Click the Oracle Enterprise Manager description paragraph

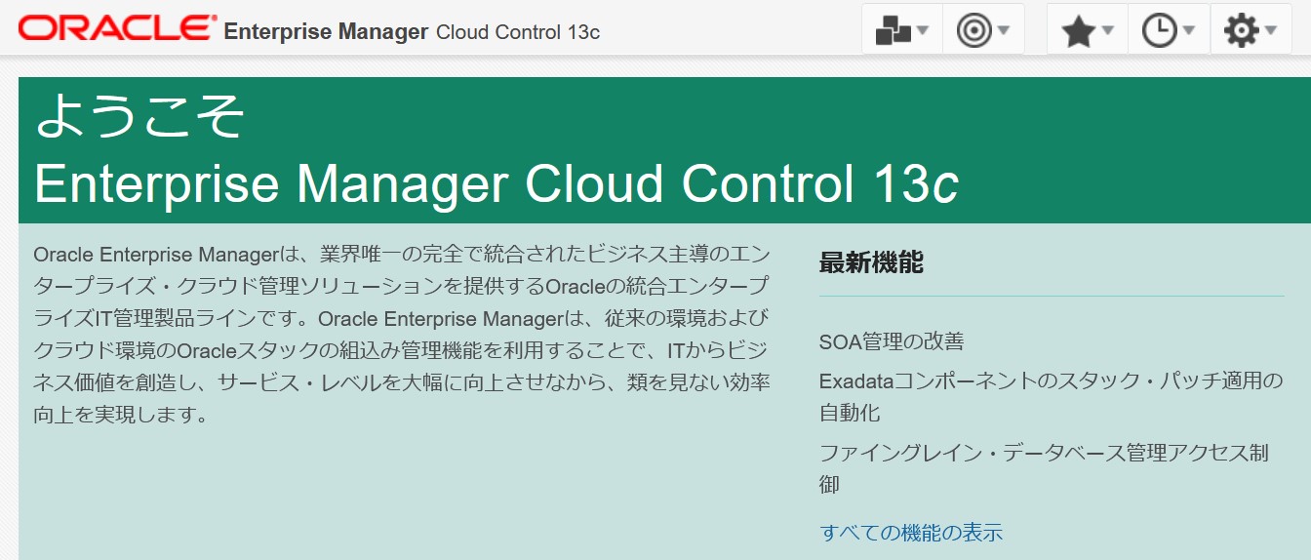(x=402, y=335)
